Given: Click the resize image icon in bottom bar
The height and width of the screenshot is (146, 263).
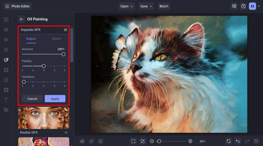Looking at the screenshot, I should [x=91, y=141].
